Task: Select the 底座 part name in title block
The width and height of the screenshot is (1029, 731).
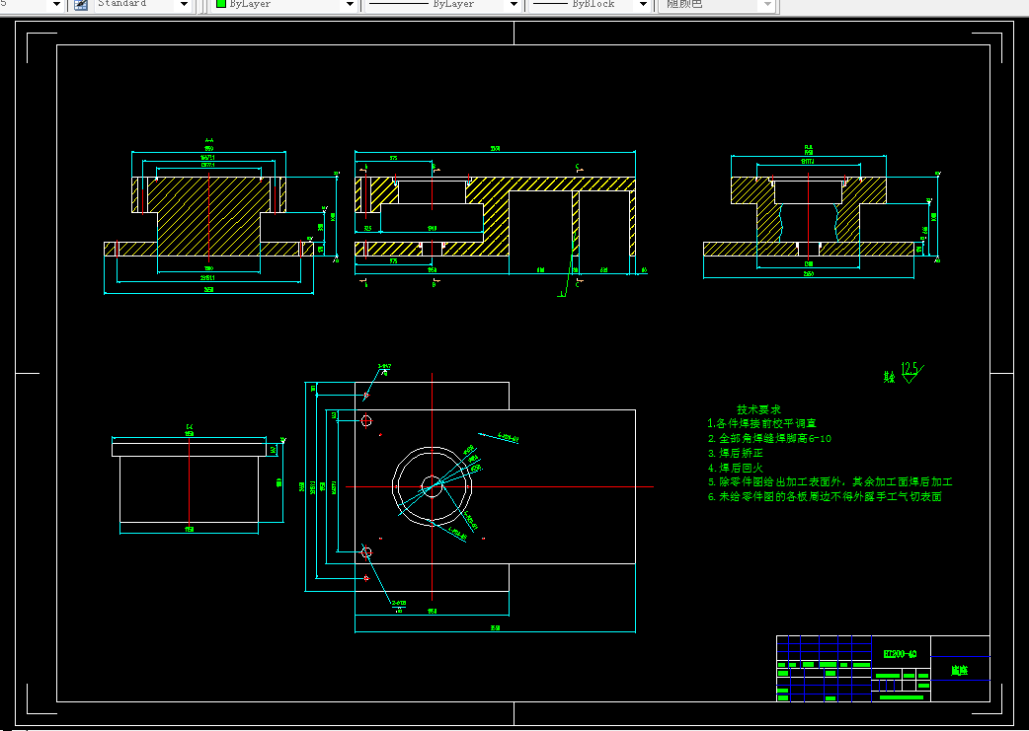Action: click(x=960, y=671)
